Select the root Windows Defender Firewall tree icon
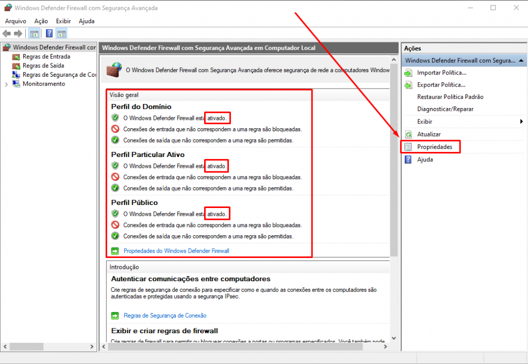The image size is (528, 364). click(7, 47)
